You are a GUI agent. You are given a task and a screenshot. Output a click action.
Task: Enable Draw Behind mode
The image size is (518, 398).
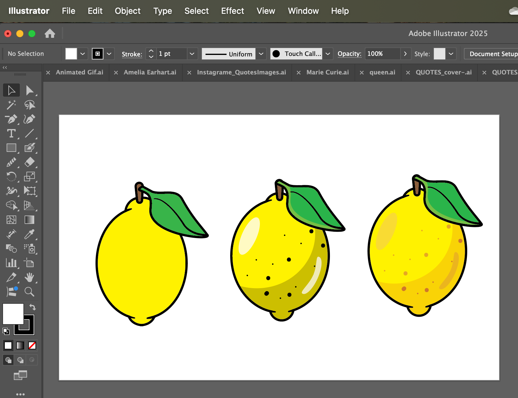tap(20, 360)
